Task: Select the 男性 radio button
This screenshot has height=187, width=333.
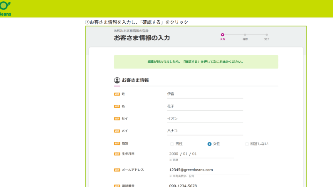Action: click(x=172, y=144)
